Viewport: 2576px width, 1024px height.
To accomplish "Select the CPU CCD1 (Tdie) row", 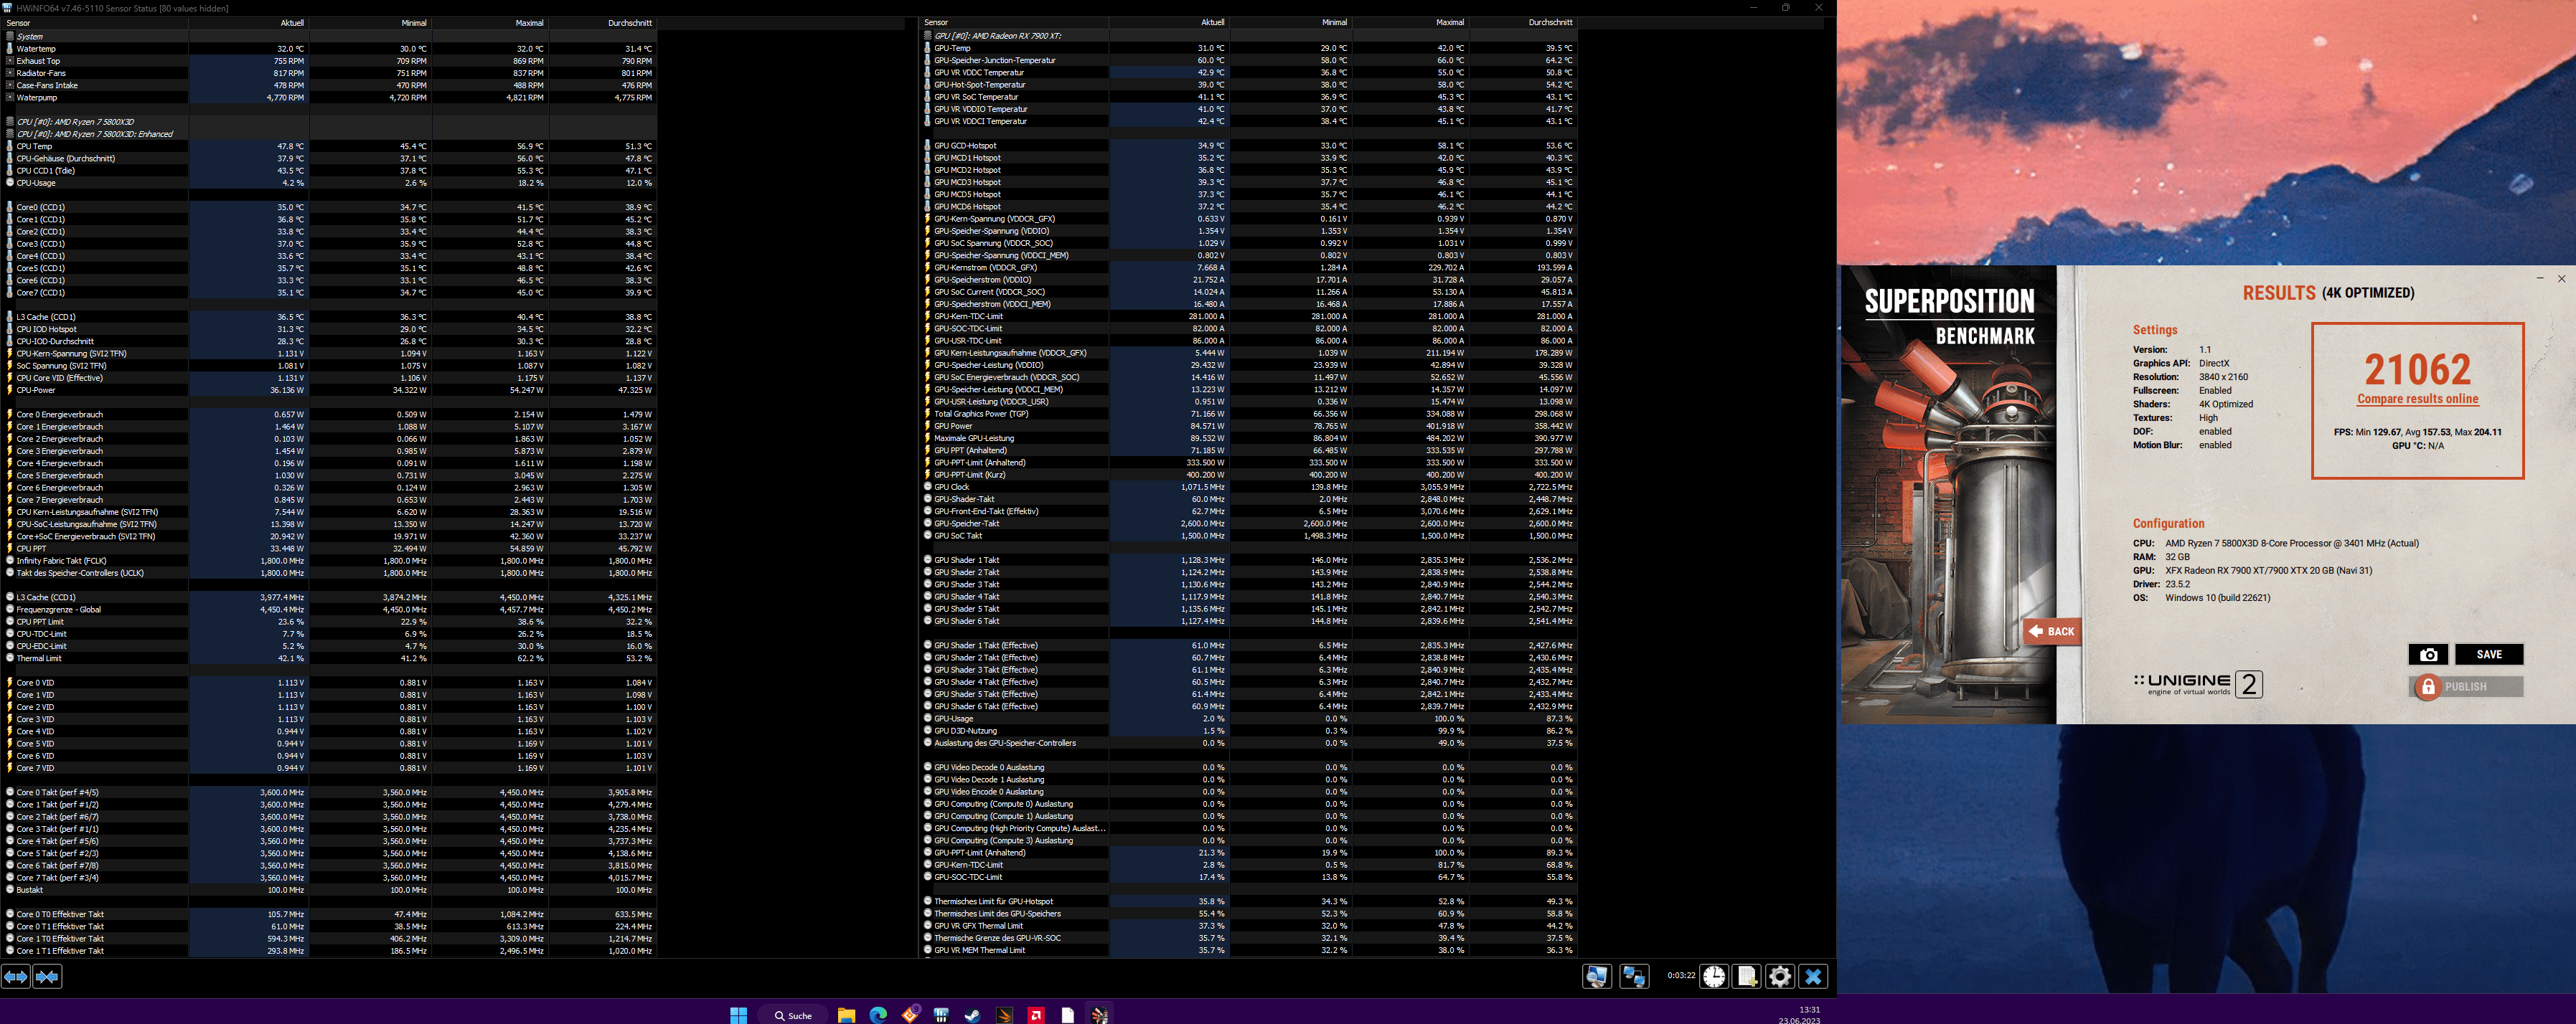I will (x=330, y=171).
